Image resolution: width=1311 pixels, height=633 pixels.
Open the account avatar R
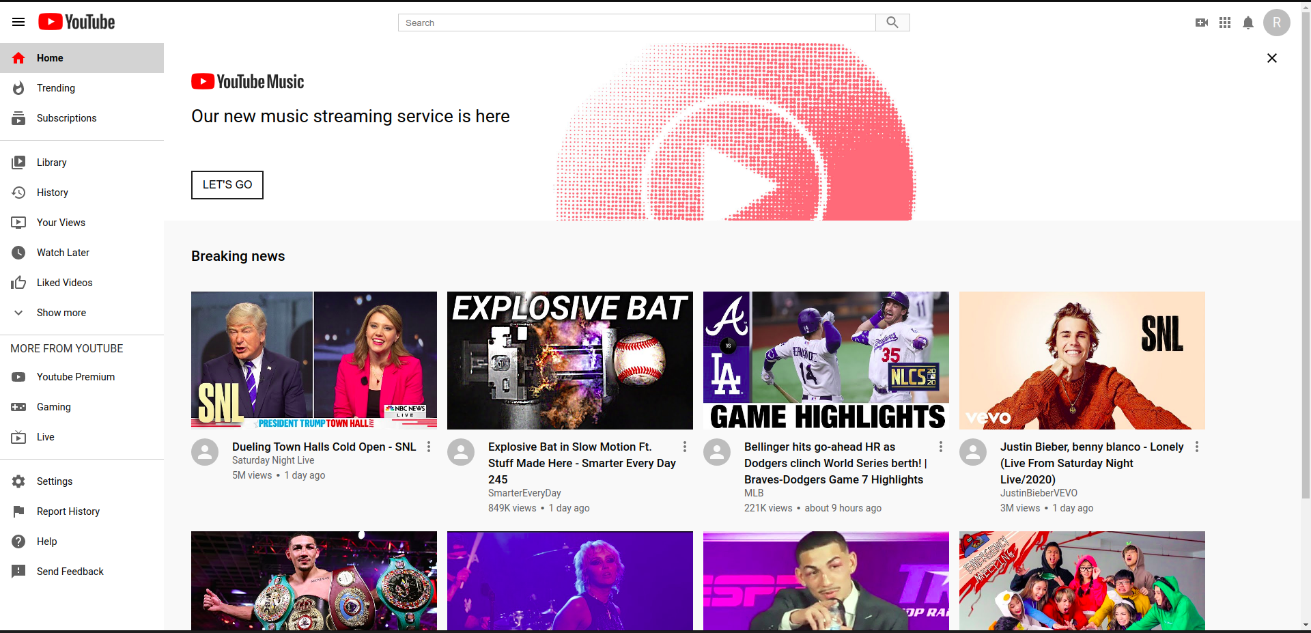(x=1277, y=23)
